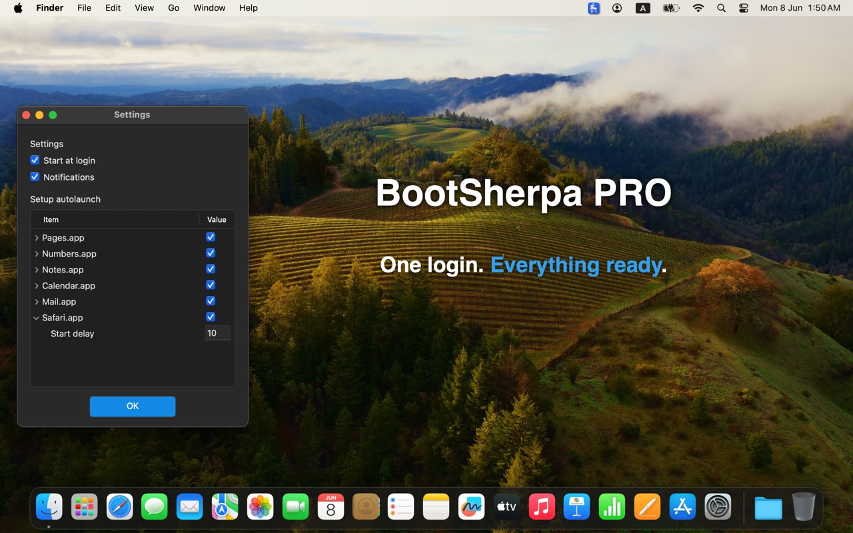Image resolution: width=853 pixels, height=533 pixels.
Task: Launch FaceTime from the Dock
Action: 296,507
